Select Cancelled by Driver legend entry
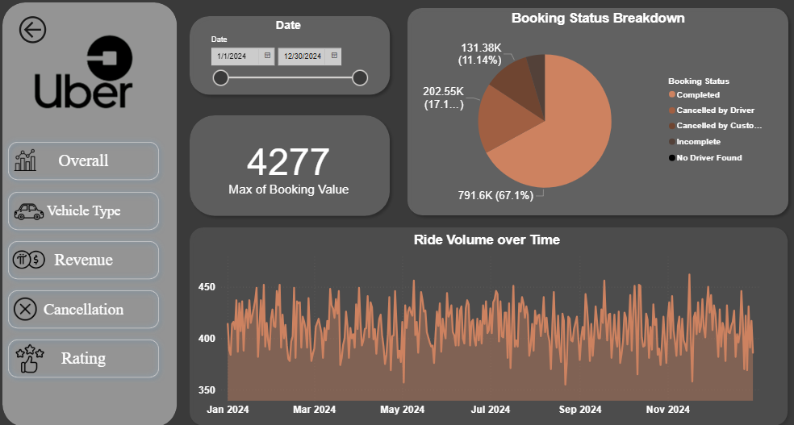The height and width of the screenshot is (425, 794). click(715, 110)
